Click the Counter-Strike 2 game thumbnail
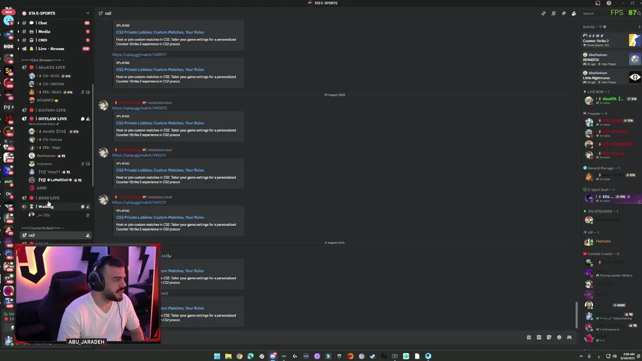This screenshot has width=642, height=361. pyautogui.click(x=634, y=41)
